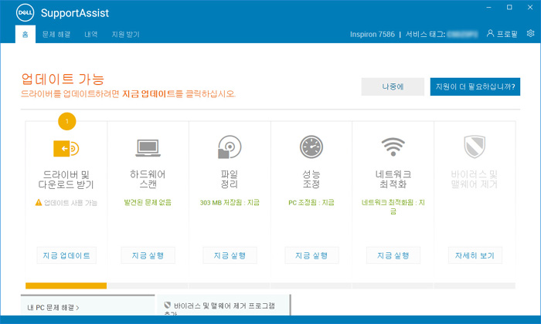Image resolution: width=541 pixels, height=324 pixels.
Task: Select the 지원 받기 tab
Action: point(126,35)
